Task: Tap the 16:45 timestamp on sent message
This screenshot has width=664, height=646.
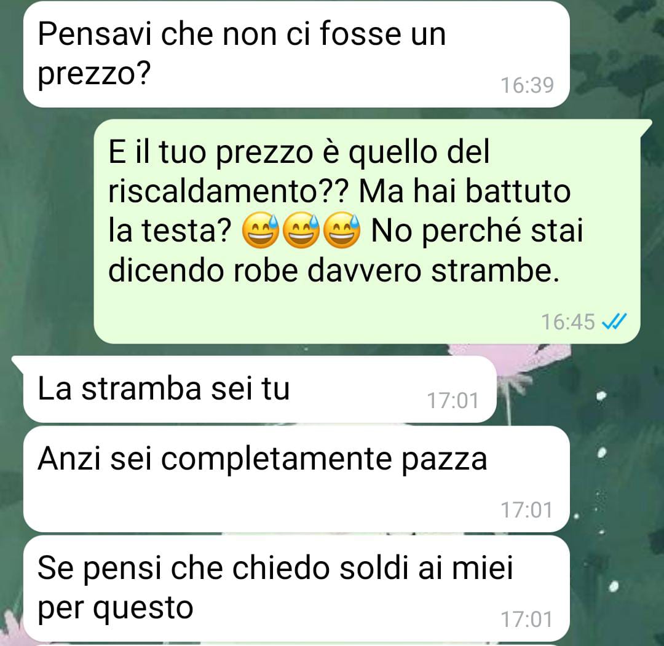Action: pos(568,321)
